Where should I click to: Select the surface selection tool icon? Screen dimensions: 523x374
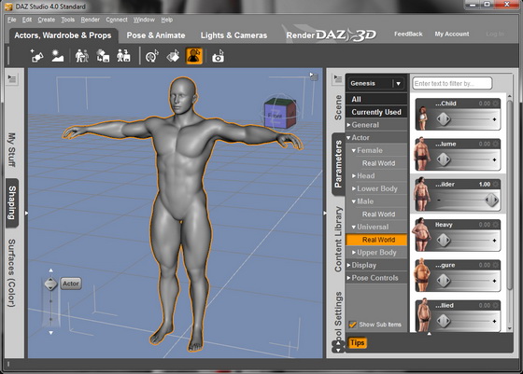pos(173,56)
